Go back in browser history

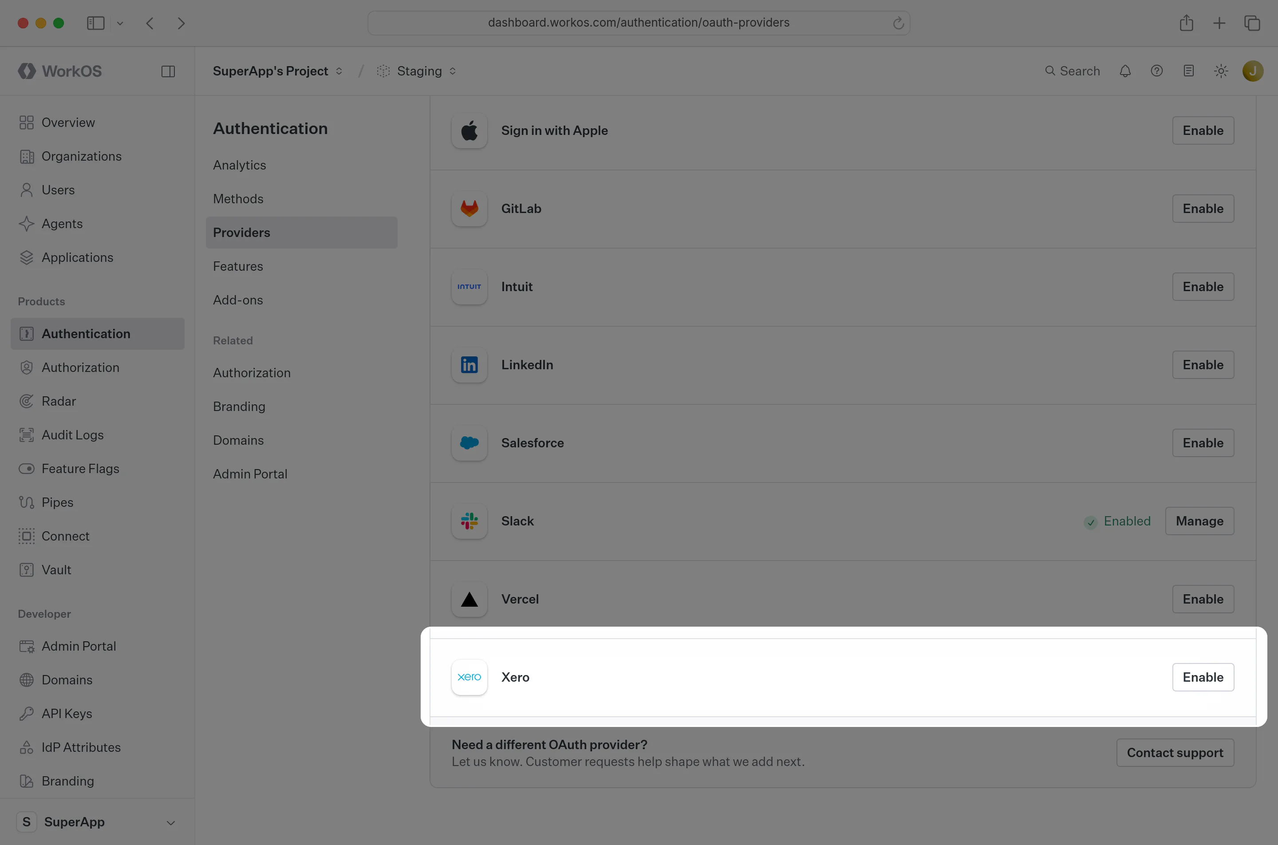click(x=150, y=23)
